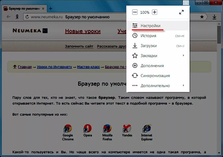Select the Браузер по умолчанию tab
The width and height of the screenshot is (223, 157).
pos(24,9)
